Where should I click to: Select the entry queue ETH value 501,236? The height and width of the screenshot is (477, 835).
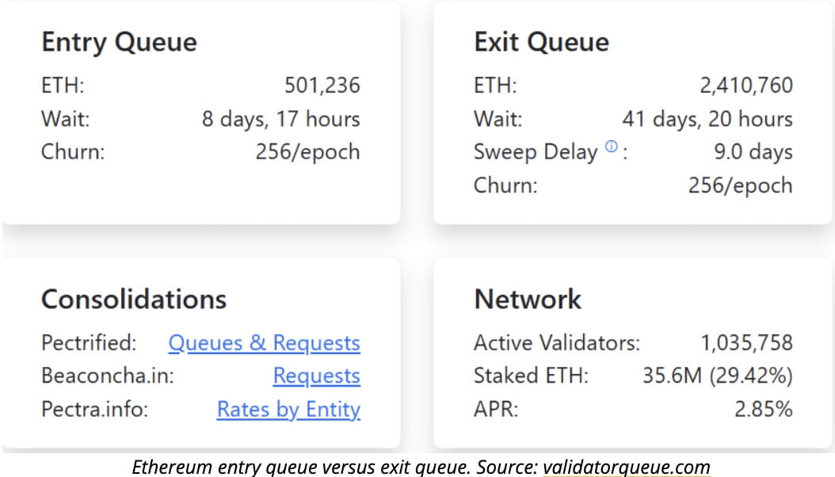(x=322, y=86)
